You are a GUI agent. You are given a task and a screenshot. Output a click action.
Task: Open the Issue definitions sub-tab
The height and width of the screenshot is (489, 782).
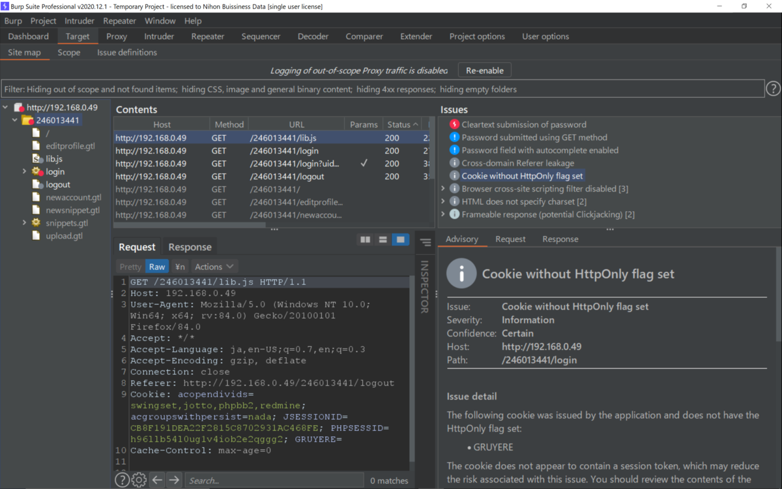pos(127,52)
